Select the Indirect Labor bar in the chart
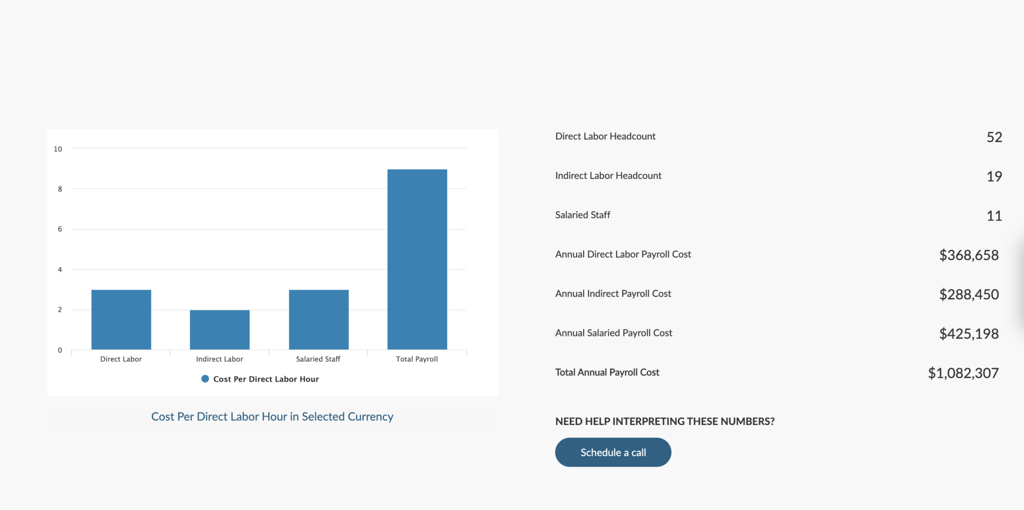Screen dimensions: 1024x510 [x=219, y=329]
